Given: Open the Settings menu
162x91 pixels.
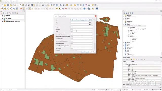Looking at the screenshot, I should (x=16, y=3).
